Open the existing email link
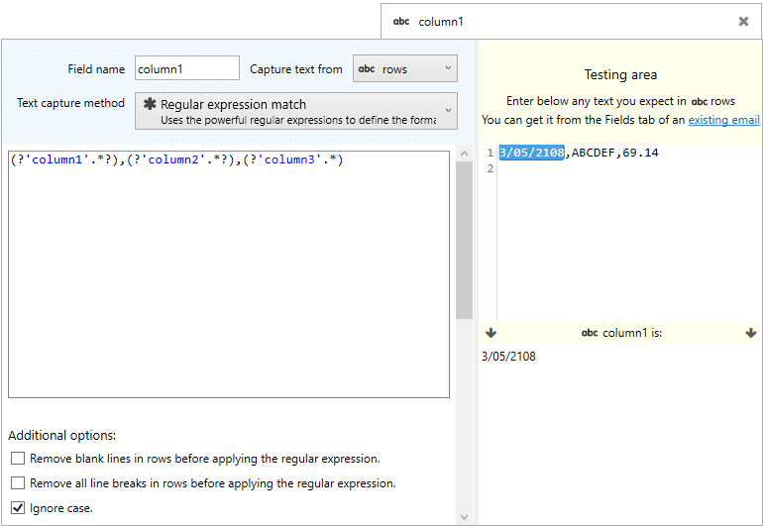Image resolution: width=763 pixels, height=526 pixels. [723, 120]
